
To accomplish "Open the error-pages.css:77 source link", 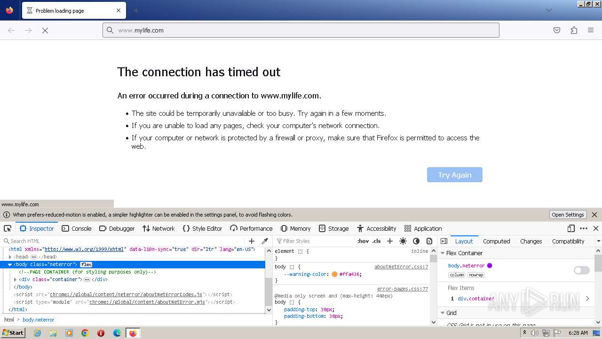I will click(403, 289).
